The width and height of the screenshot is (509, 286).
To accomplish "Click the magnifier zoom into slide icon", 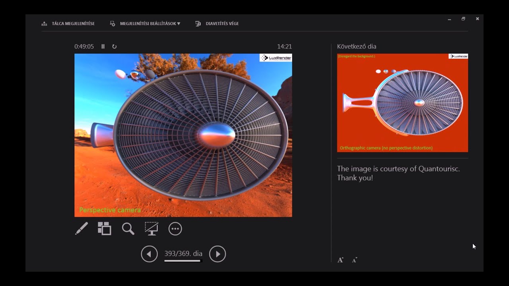I will pos(128,228).
